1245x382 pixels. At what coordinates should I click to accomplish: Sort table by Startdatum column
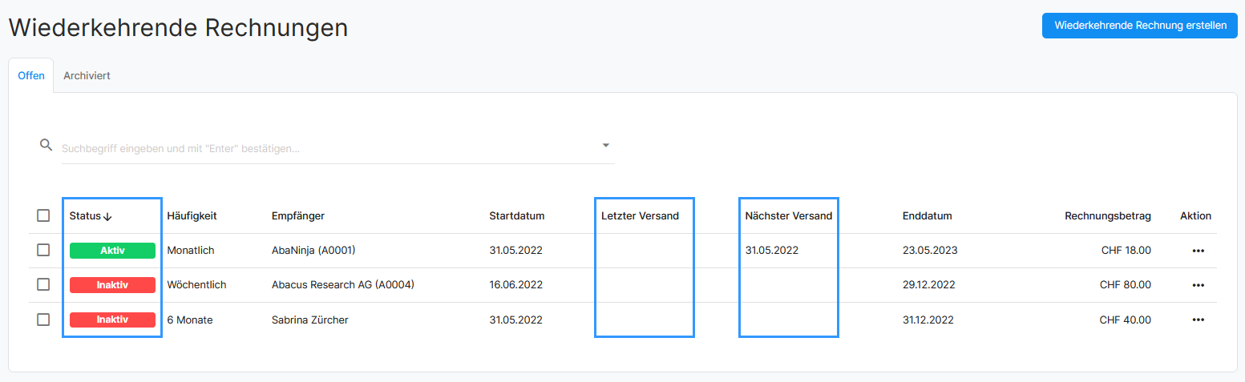tap(516, 215)
